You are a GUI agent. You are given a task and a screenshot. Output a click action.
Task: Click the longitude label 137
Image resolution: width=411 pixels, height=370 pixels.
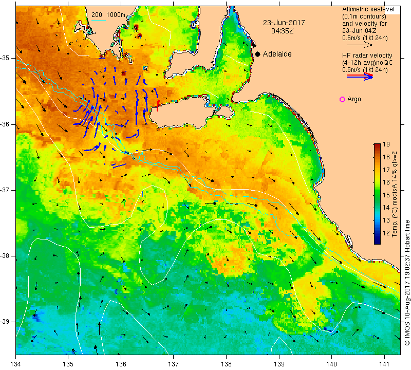tap(174, 364)
